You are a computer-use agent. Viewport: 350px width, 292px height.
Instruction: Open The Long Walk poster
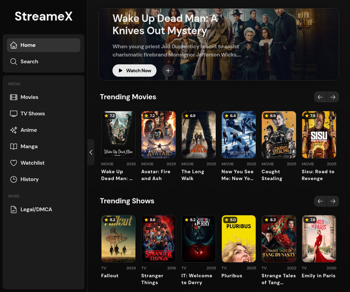coord(199,135)
